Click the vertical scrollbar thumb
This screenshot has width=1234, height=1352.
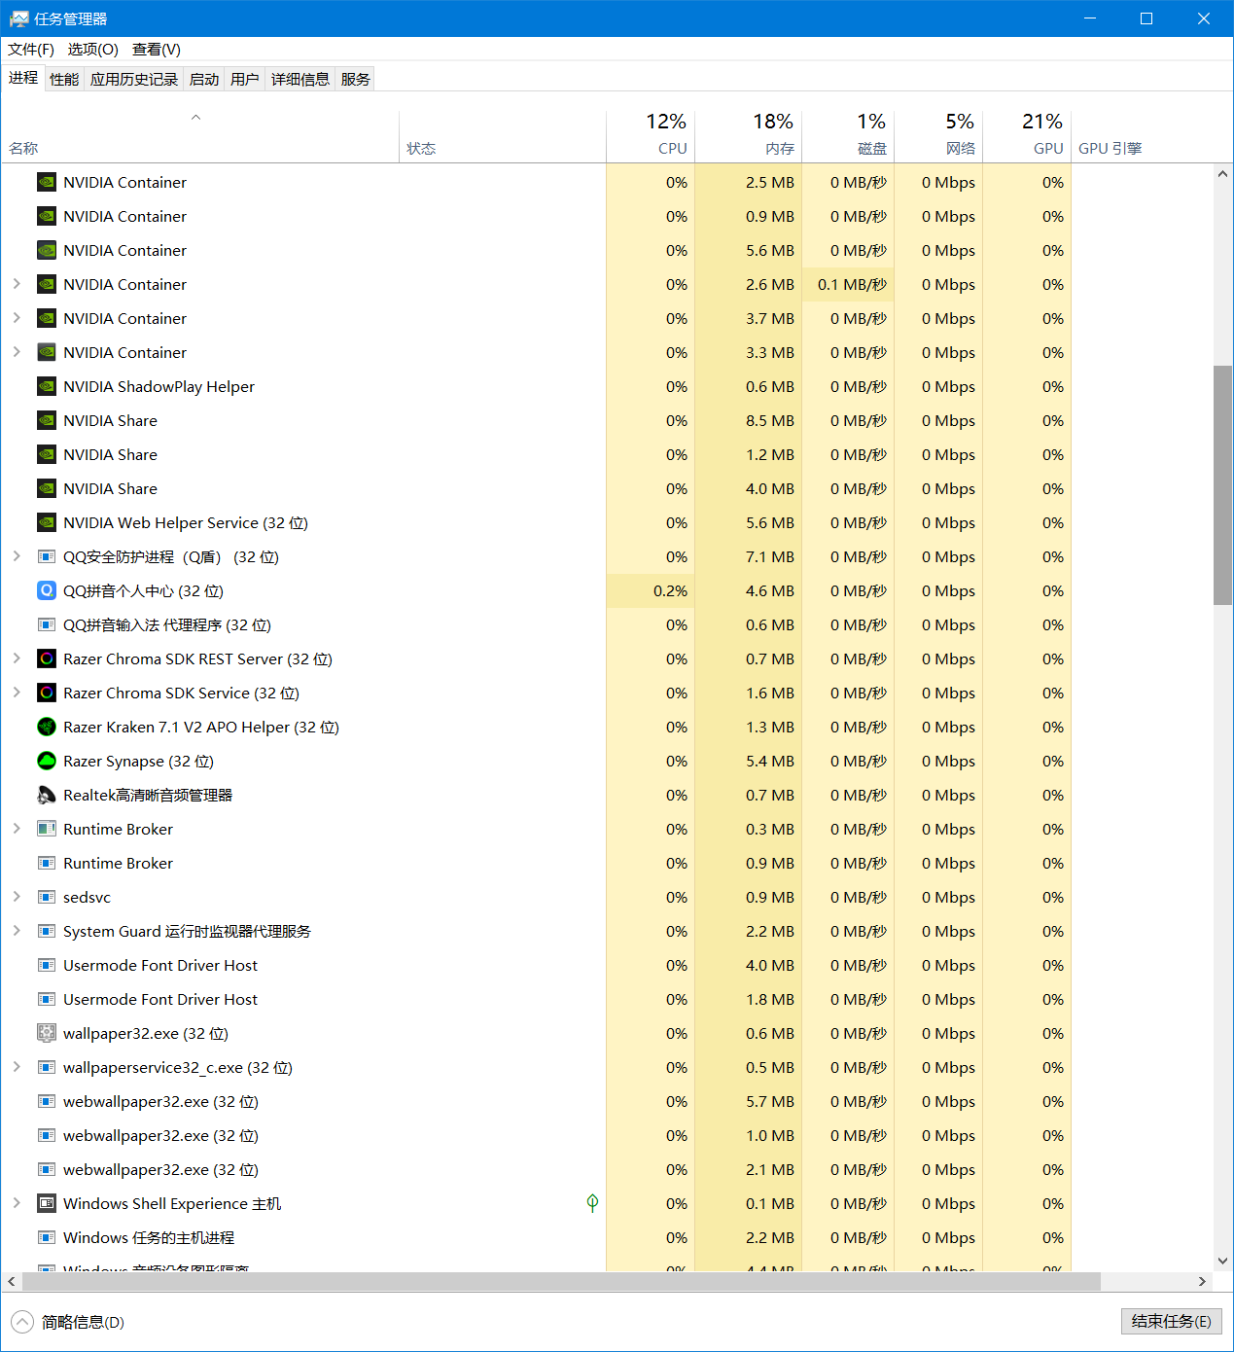(1223, 485)
